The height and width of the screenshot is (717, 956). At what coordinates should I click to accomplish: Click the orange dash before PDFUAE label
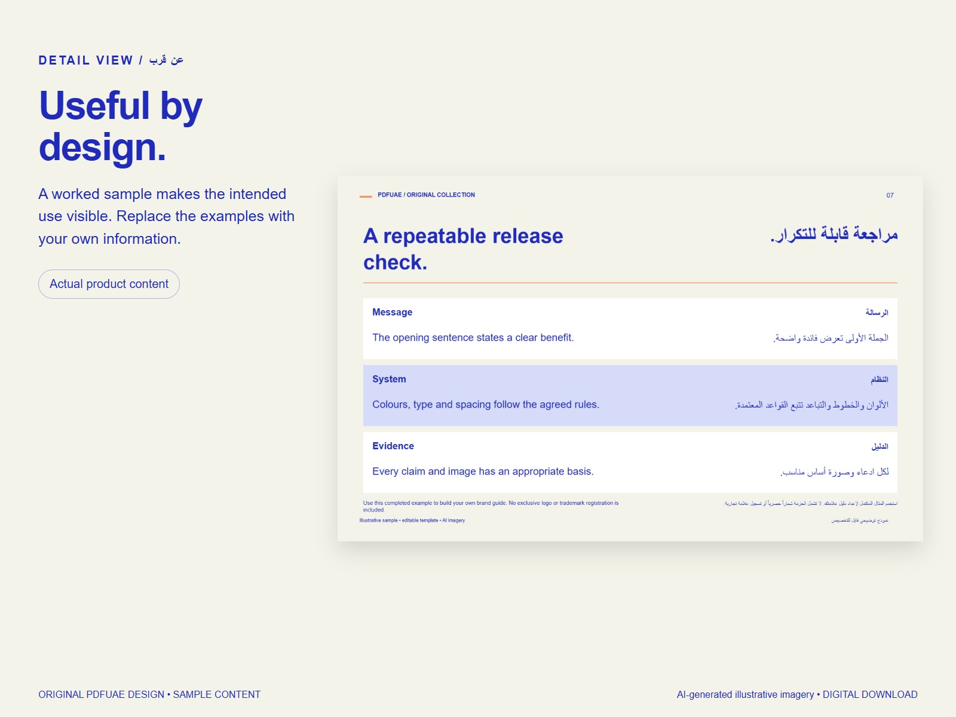click(x=366, y=196)
